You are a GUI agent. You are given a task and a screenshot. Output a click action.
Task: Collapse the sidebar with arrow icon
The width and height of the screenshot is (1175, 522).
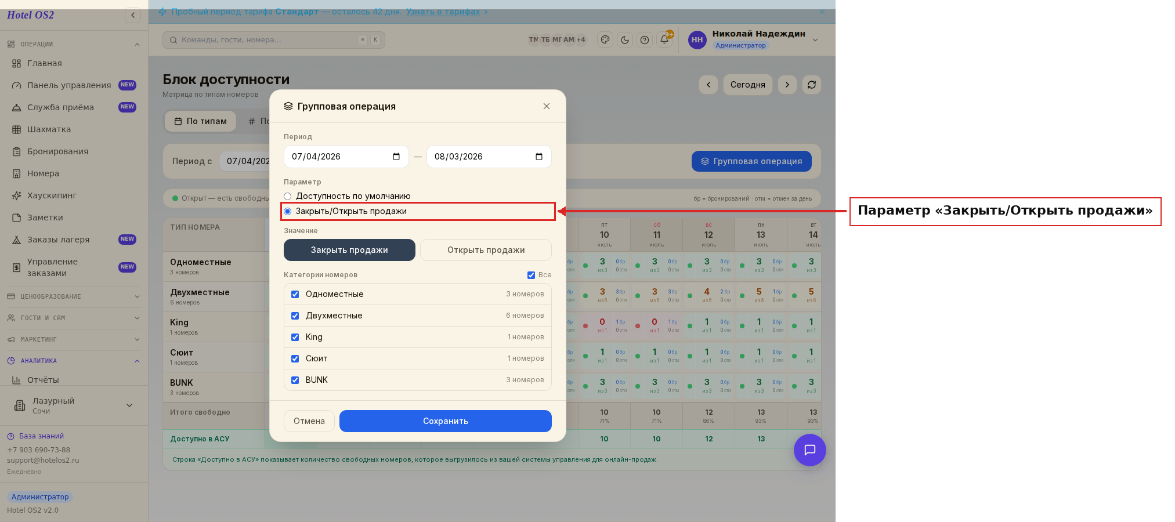coord(133,15)
